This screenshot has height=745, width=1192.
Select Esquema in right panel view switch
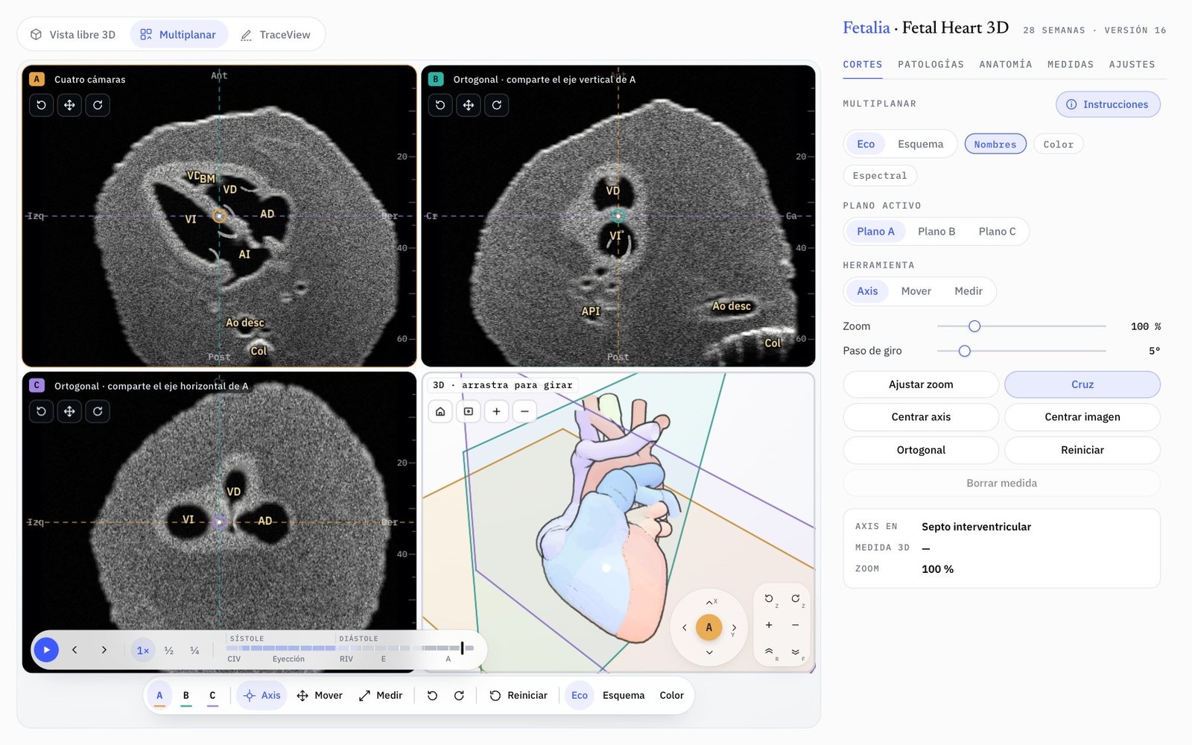(920, 144)
